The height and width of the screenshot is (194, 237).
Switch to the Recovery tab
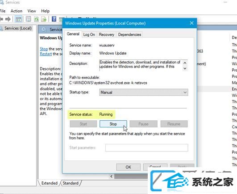click(106, 35)
